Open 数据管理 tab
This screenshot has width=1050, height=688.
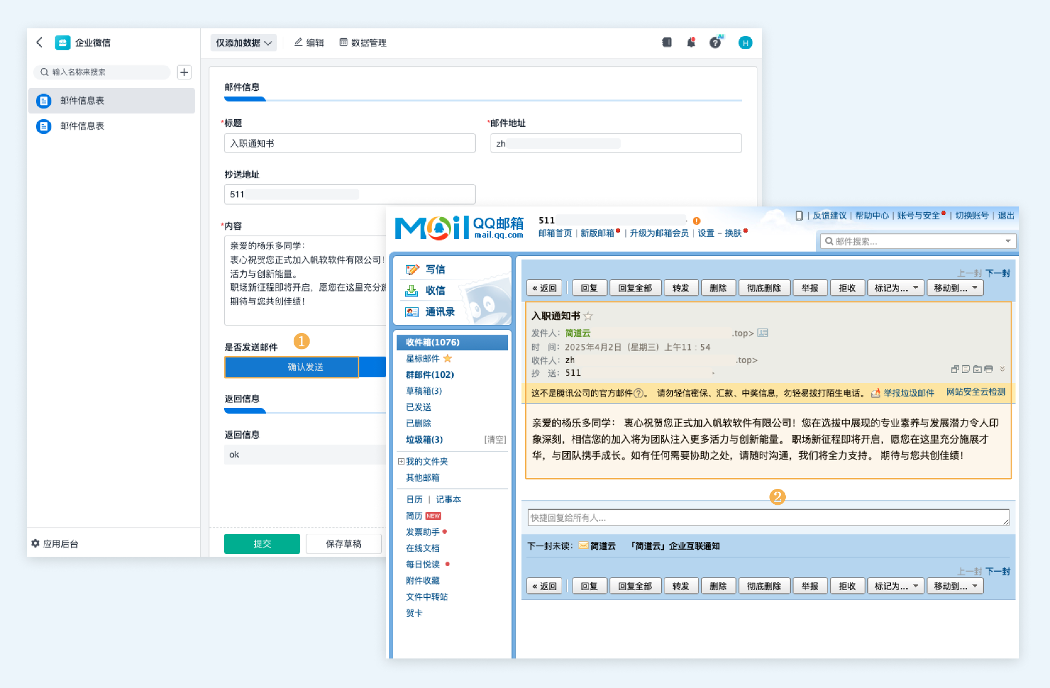point(363,43)
